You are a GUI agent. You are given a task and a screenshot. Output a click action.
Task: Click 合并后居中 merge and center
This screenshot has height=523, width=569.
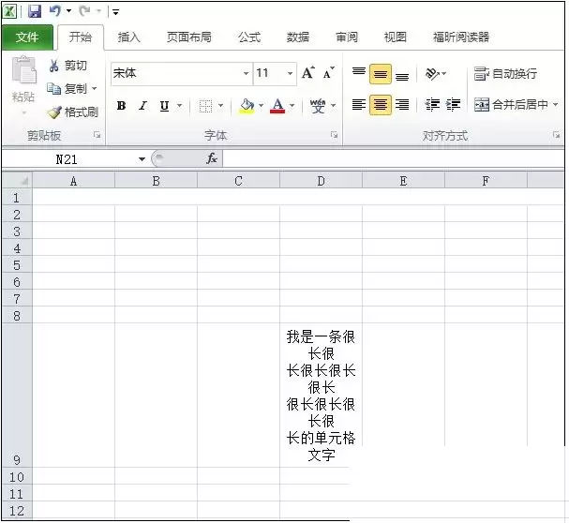pyautogui.click(x=512, y=105)
